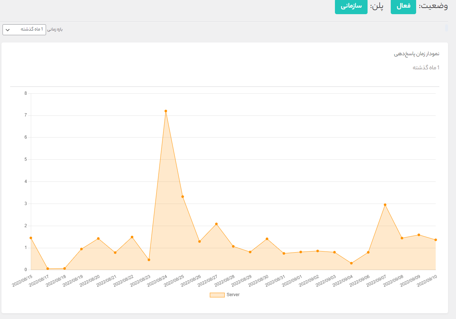Select the first data point on 2022/08/15
456x319 pixels.
31,238
